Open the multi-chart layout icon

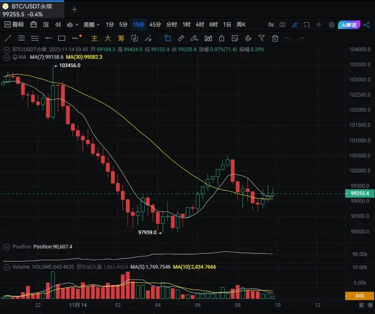coord(46,24)
